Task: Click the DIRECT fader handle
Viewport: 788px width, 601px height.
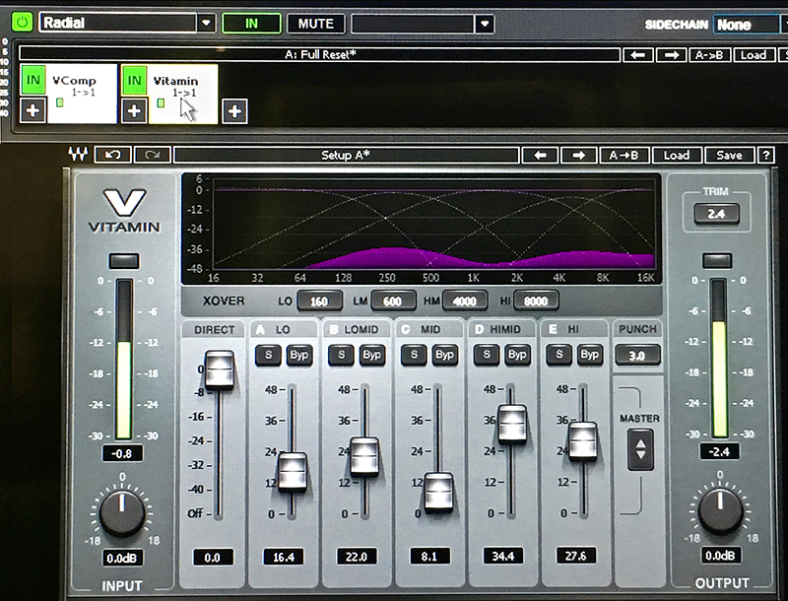Action: pos(220,369)
